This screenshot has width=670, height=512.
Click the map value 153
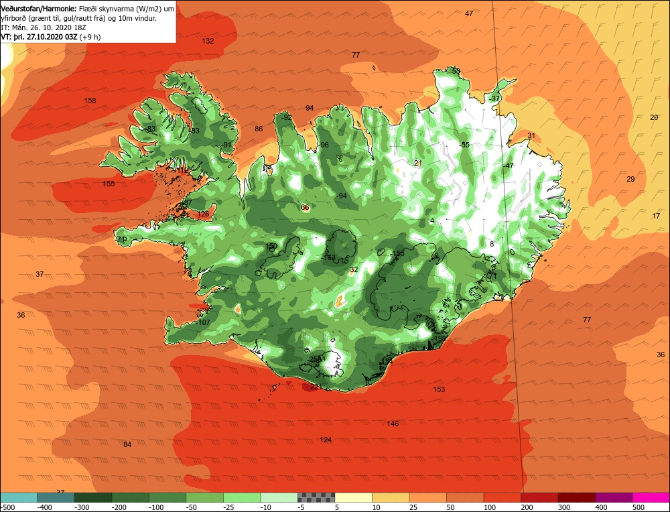[x=439, y=389]
